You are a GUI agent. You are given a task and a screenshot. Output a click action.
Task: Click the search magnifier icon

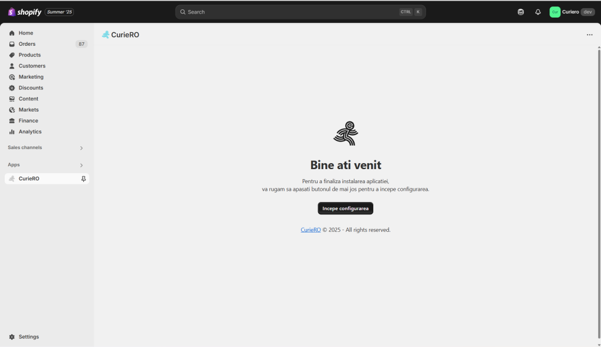(183, 12)
